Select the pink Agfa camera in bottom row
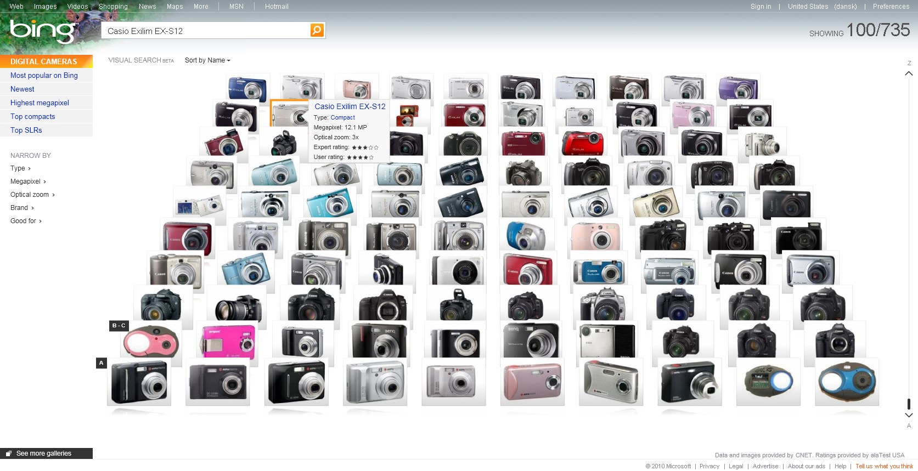 tap(532, 382)
